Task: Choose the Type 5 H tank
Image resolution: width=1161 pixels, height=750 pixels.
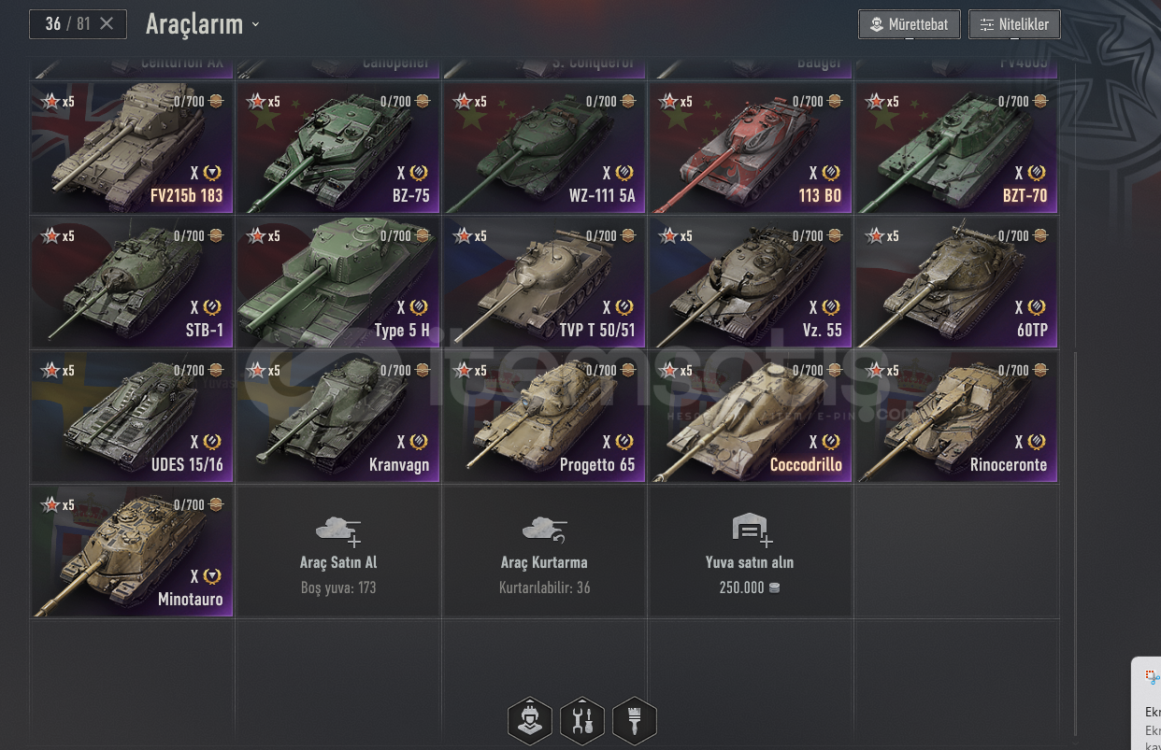Action: [x=338, y=282]
